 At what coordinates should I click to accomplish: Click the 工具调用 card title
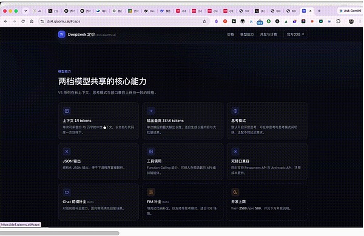154,161
